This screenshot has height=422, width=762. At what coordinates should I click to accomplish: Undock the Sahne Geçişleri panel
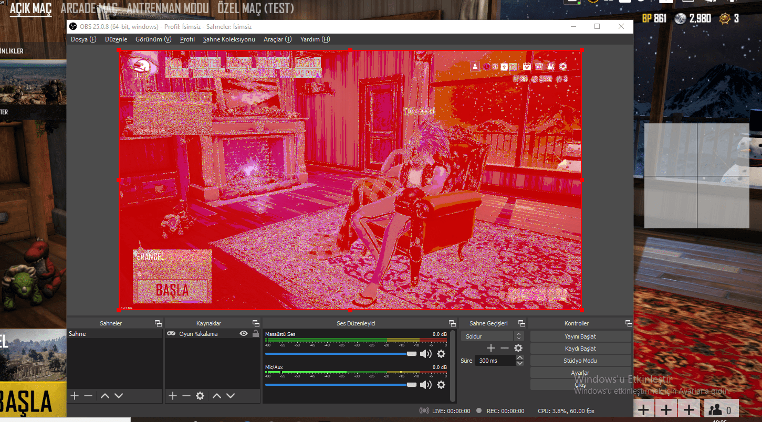(x=521, y=323)
